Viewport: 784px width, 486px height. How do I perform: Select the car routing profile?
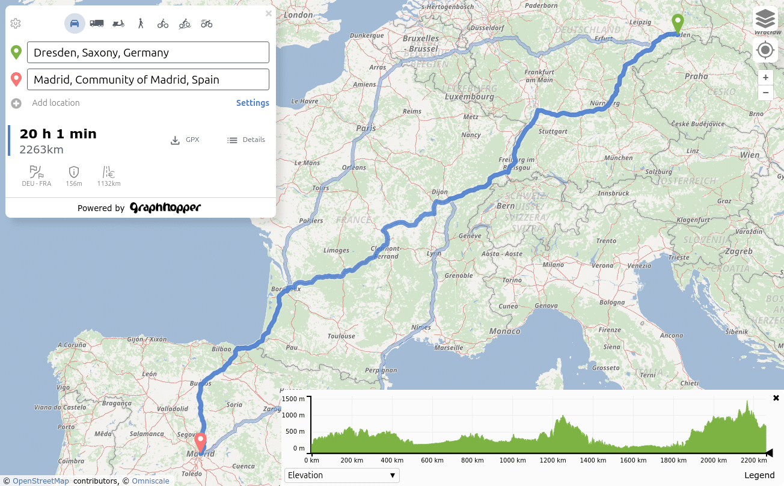75,23
